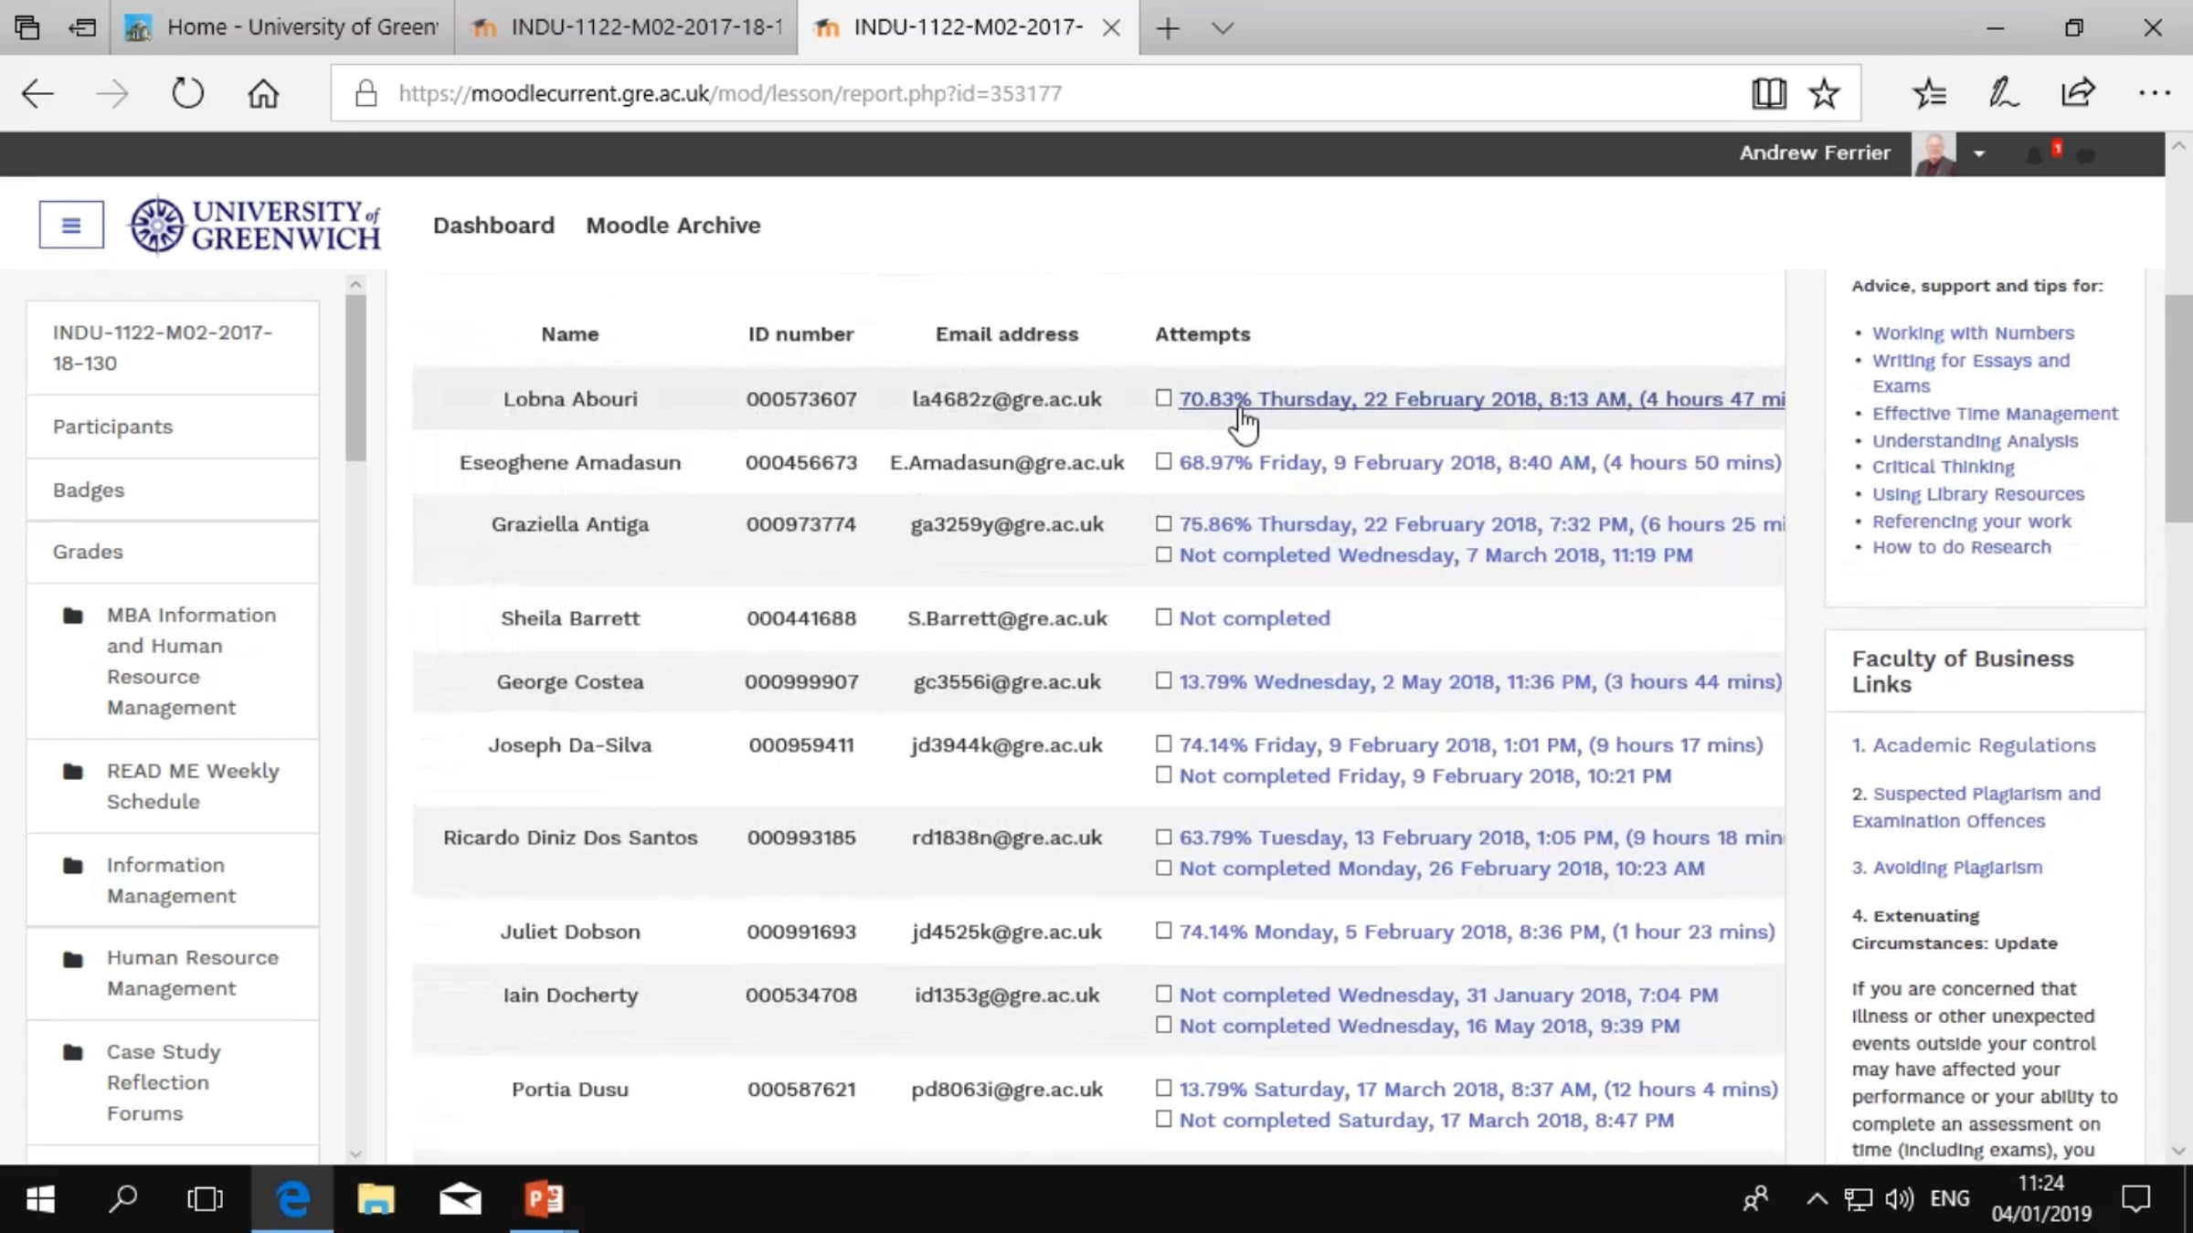This screenshot has height=1233, width=2193.
Task: Click the Add notes pen icon
Action: [x=2003, y=93]
